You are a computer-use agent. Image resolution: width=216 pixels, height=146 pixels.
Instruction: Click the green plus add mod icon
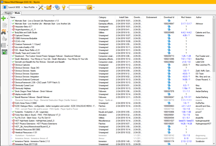(3, 18)
